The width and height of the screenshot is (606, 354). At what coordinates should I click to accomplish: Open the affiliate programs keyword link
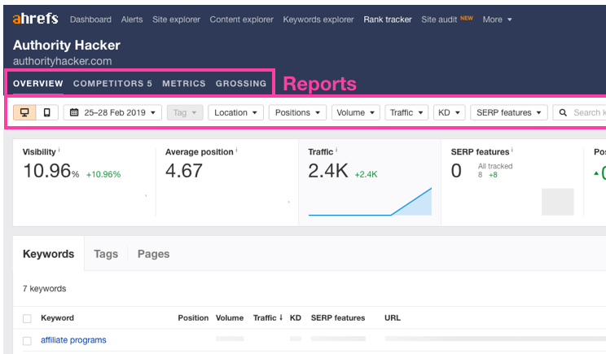73,340
